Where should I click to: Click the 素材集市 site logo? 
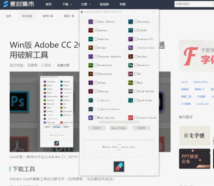tap(19, 4)
